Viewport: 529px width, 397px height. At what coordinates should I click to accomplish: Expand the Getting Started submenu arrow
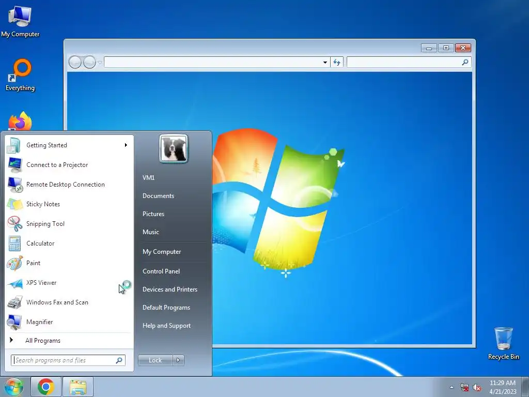coord(126,145)
